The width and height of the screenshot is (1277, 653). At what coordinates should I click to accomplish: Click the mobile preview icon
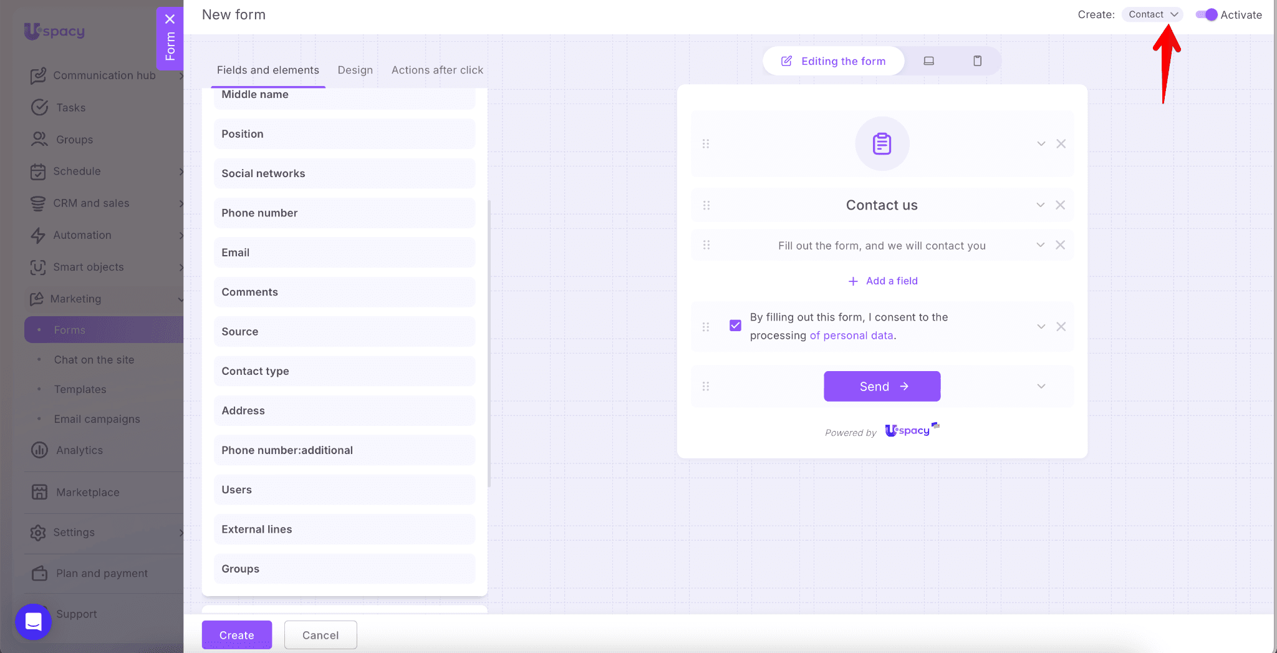coord(977,61)
